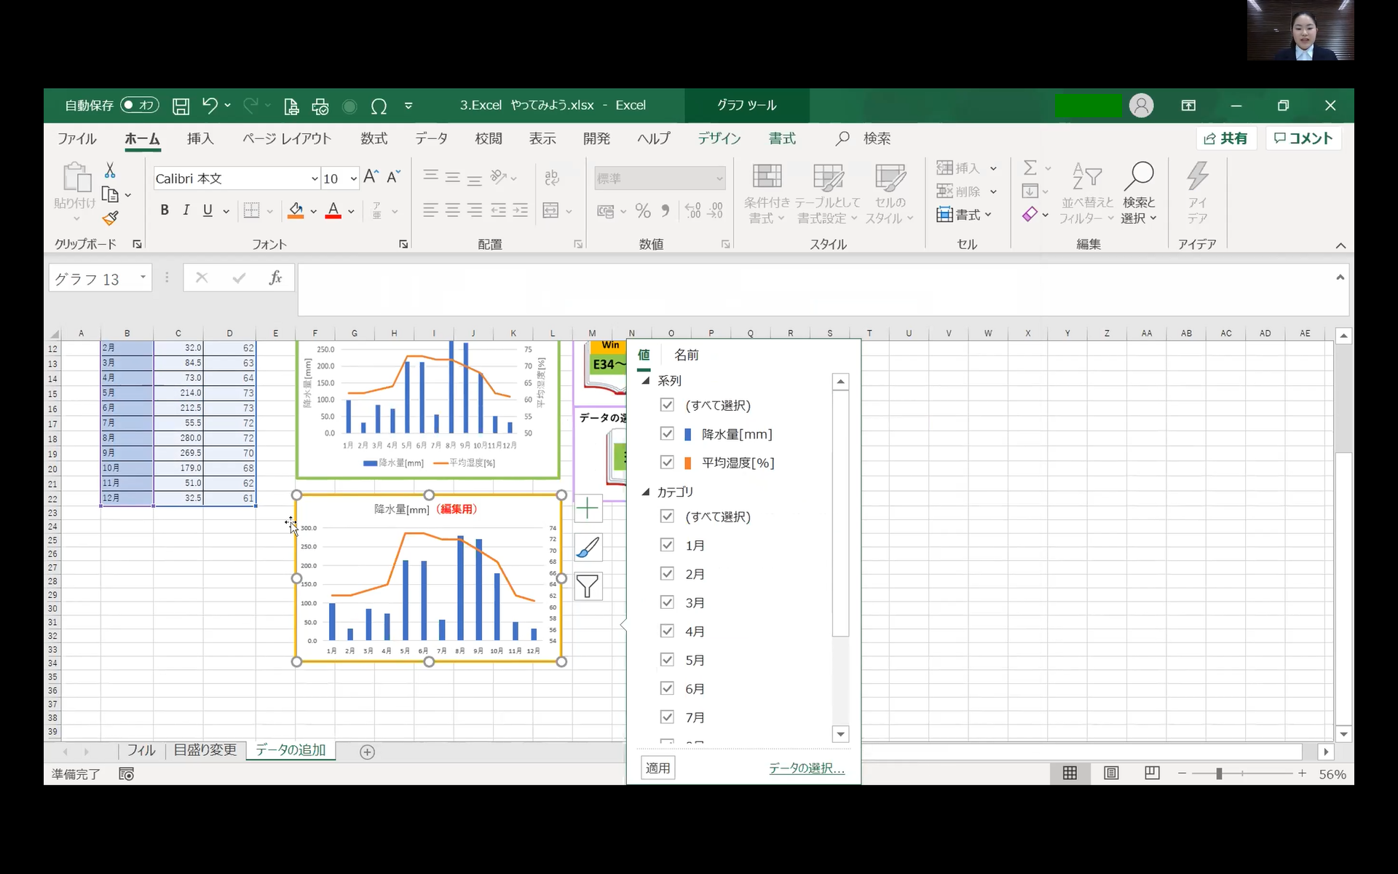Click the Chart Filters funnel button
1398x874 pixels.
pyautogui.click(x=588, y=586)
